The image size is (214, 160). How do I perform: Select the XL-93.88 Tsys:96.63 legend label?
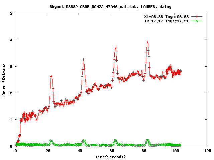pos(167,17)
